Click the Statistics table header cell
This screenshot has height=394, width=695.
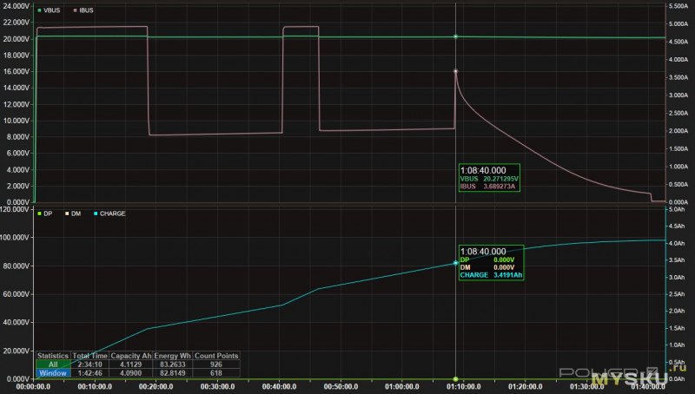52,356
